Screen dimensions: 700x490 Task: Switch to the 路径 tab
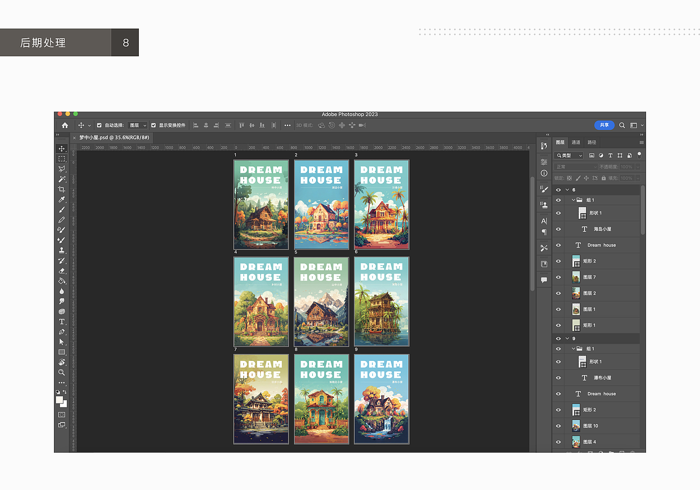pyautogui.click(x=592, y=142)
